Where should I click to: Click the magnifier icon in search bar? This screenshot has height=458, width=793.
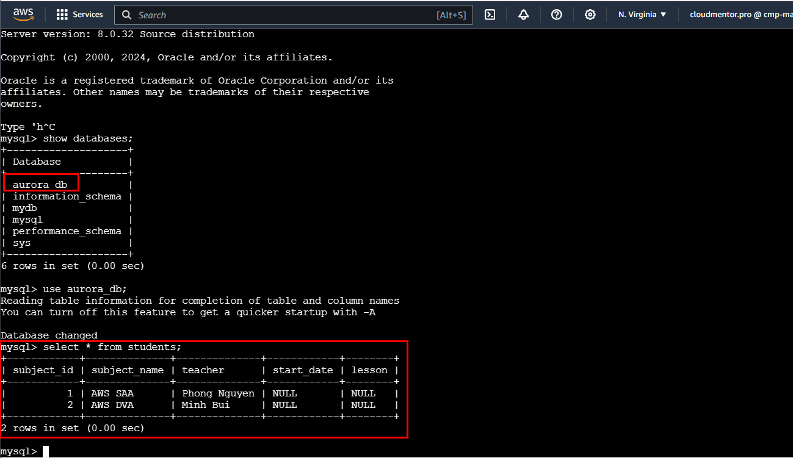click(x=126, y=15)
